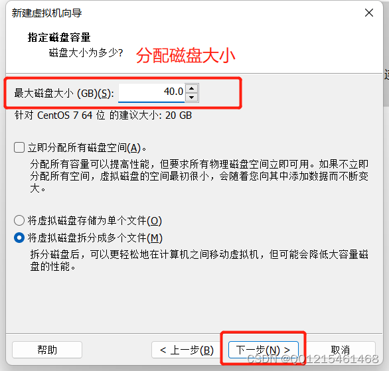Cancel the wizard with 取消 button

pos(341,350)
